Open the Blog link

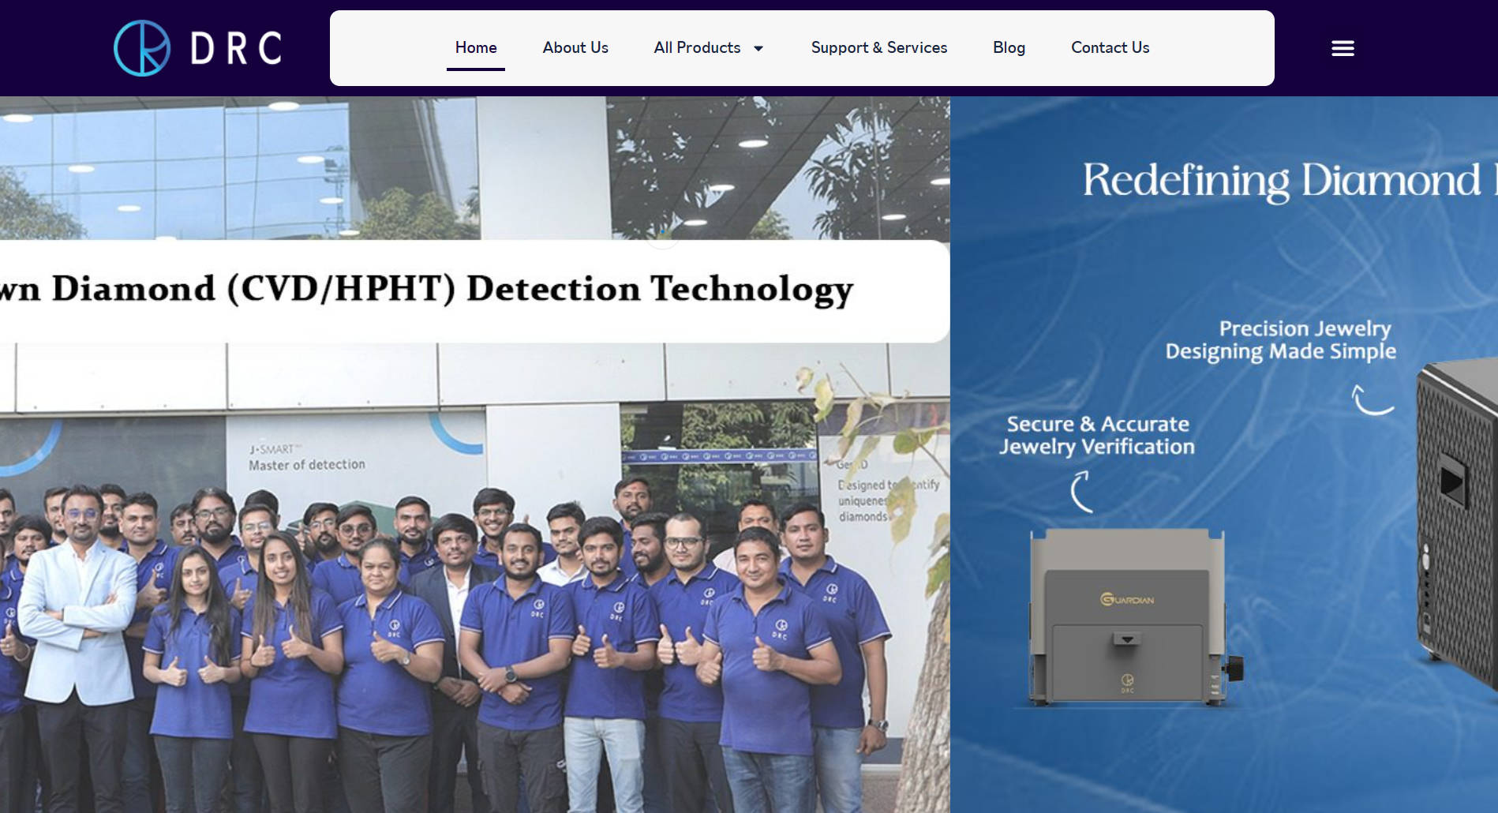click(x=1009, y=48)
